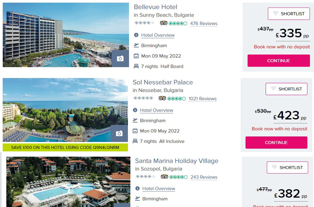
Task: Continue booking Bellevue Hotel at £335
Action: tap(278, 60)
